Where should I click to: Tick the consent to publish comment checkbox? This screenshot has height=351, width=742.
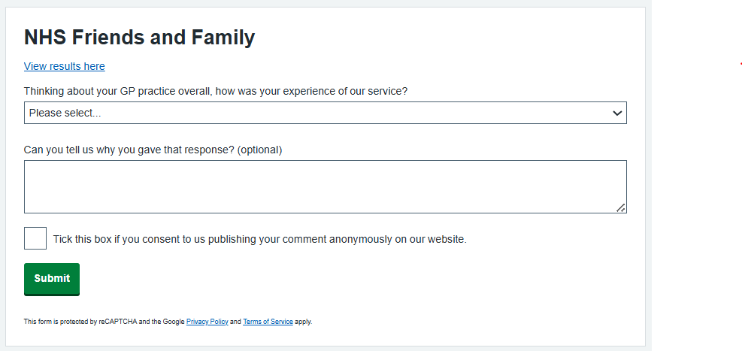point(35,238)
